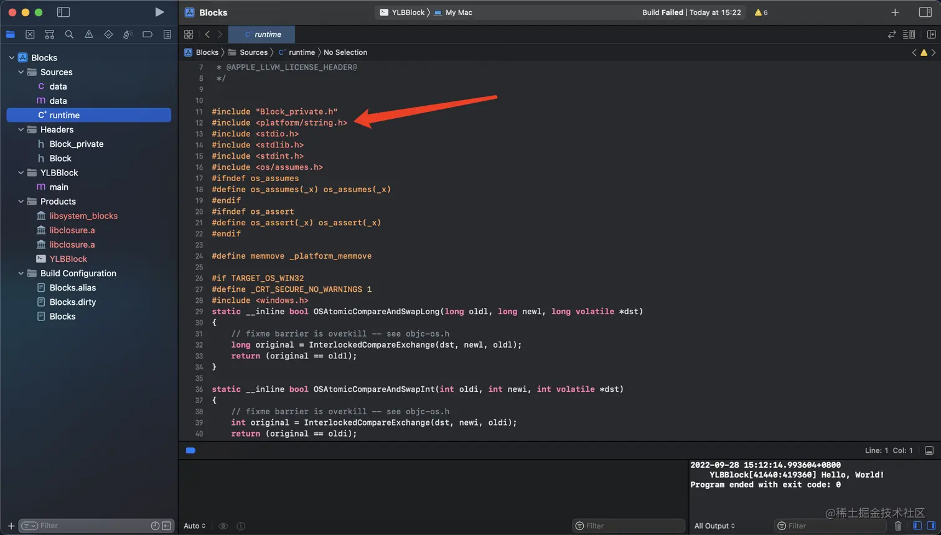Open Blocks.dirty configuration file
Viewport: 941px width, 535px height.
[88, 302]
